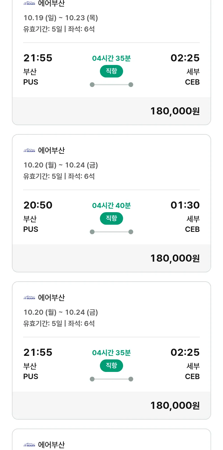Tap the Air Busan logo on the 10.20 card departing 21:55
The width and height of the screenshot is (223, 450).
click(29, 298)
